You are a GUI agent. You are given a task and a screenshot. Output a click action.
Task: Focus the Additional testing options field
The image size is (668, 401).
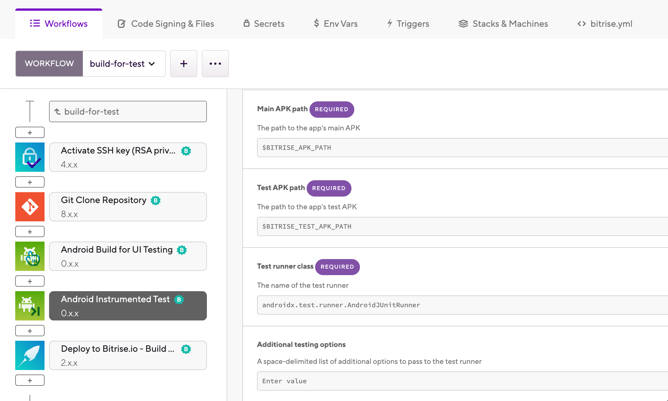pos(462,381)
